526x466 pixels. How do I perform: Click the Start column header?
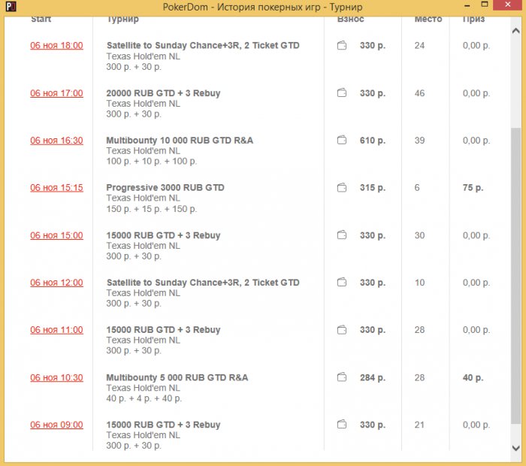coord(41,19)
